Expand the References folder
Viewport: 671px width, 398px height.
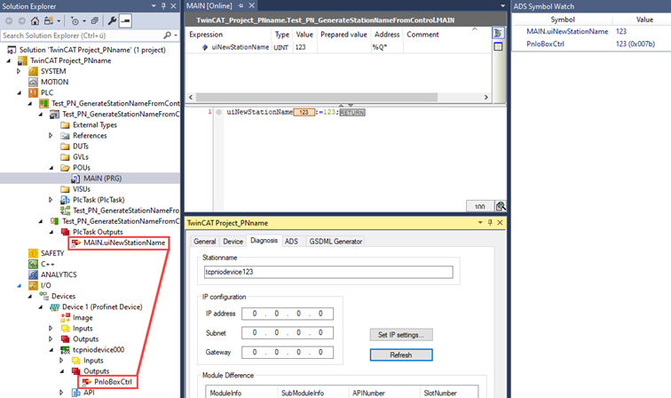[51, 136]
